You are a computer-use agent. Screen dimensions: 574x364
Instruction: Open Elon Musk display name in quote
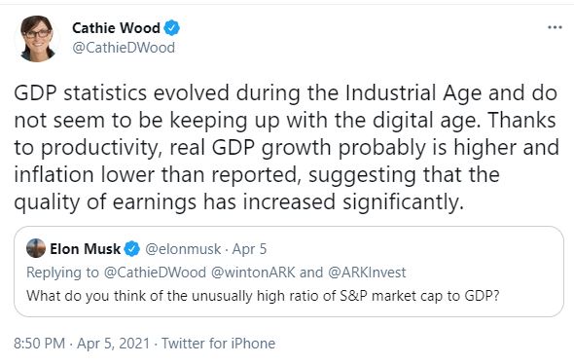tap(85, 249)
